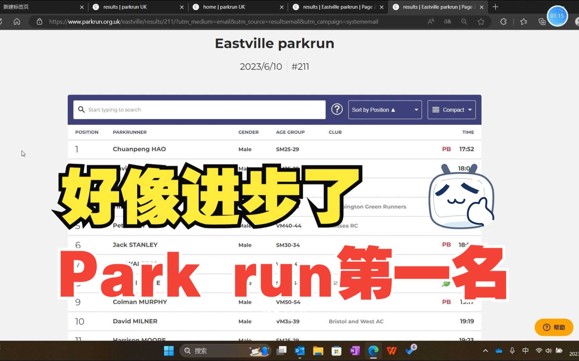
Task: Open Colman MURPHY's parkrunner profile
Action: point(140,302)
